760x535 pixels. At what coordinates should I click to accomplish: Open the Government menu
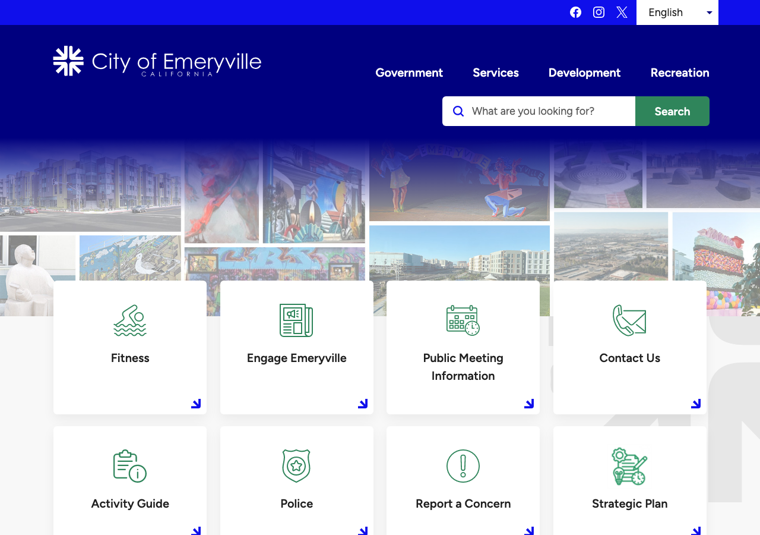[409, 73]
